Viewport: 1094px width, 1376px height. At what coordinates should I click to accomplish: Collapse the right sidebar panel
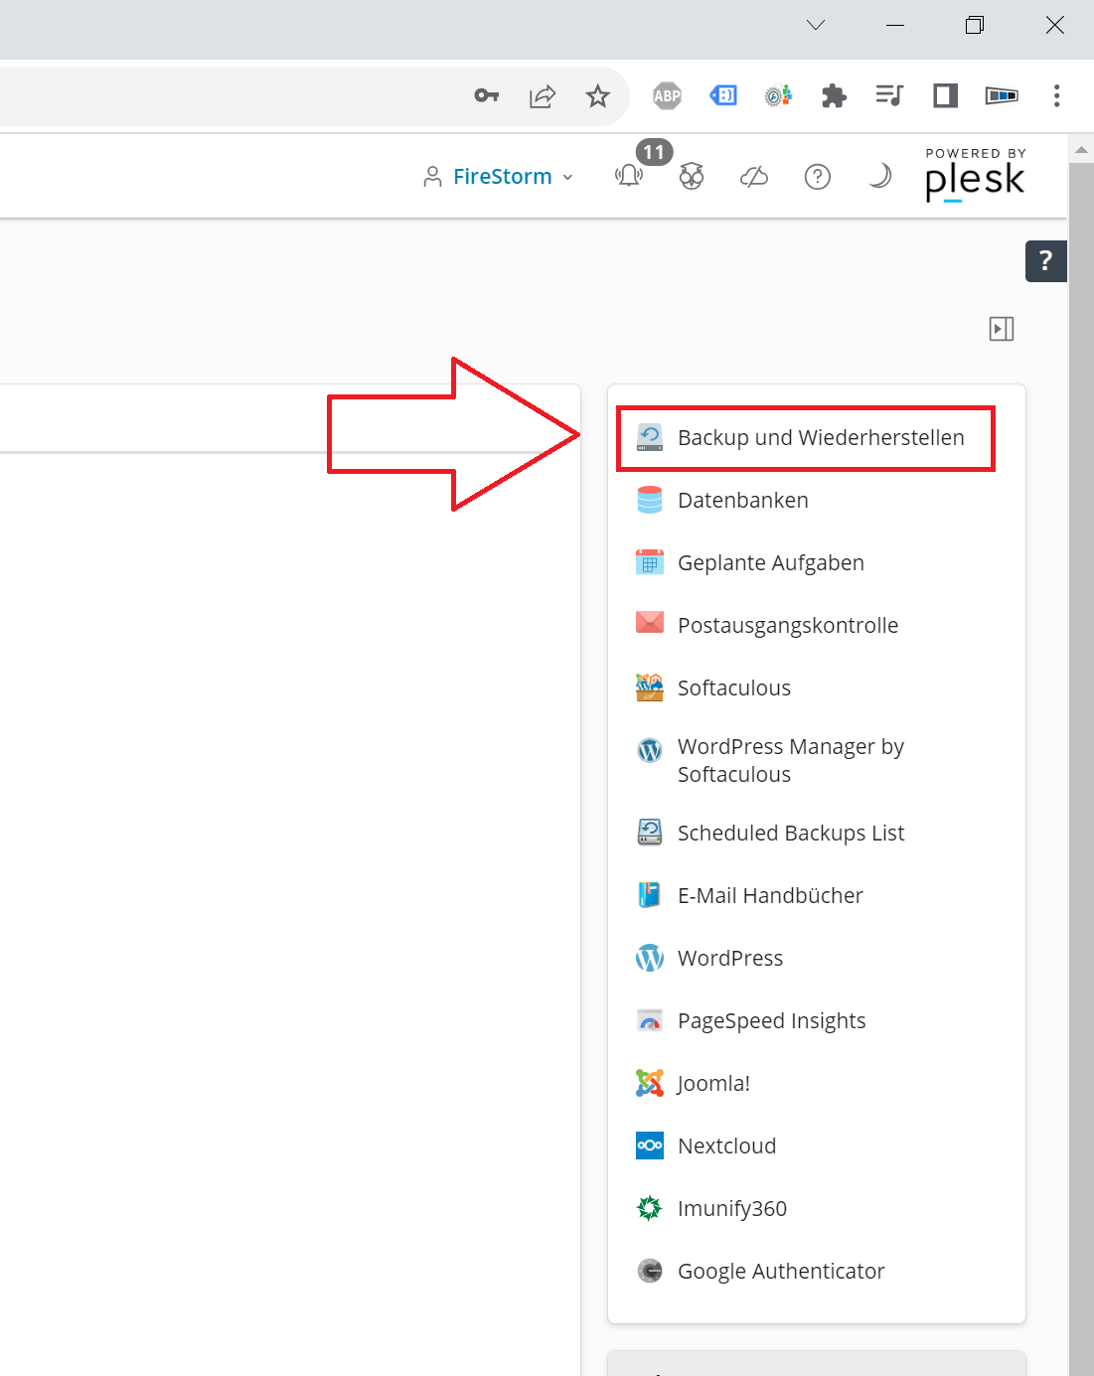pyautogui.click(x=1002, y=329)
